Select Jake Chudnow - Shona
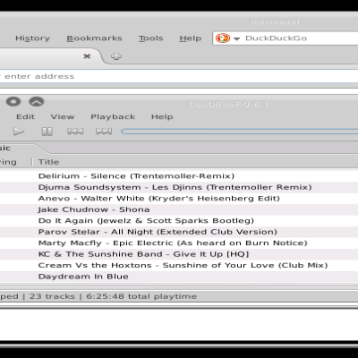Screen dimensions: 358x358 tap(179, 209)
